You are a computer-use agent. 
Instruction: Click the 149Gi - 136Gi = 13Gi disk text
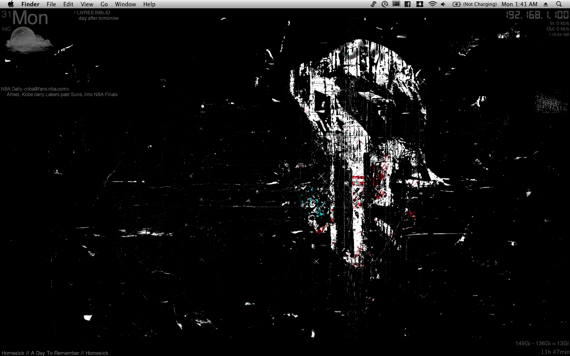tap(542, 343)
